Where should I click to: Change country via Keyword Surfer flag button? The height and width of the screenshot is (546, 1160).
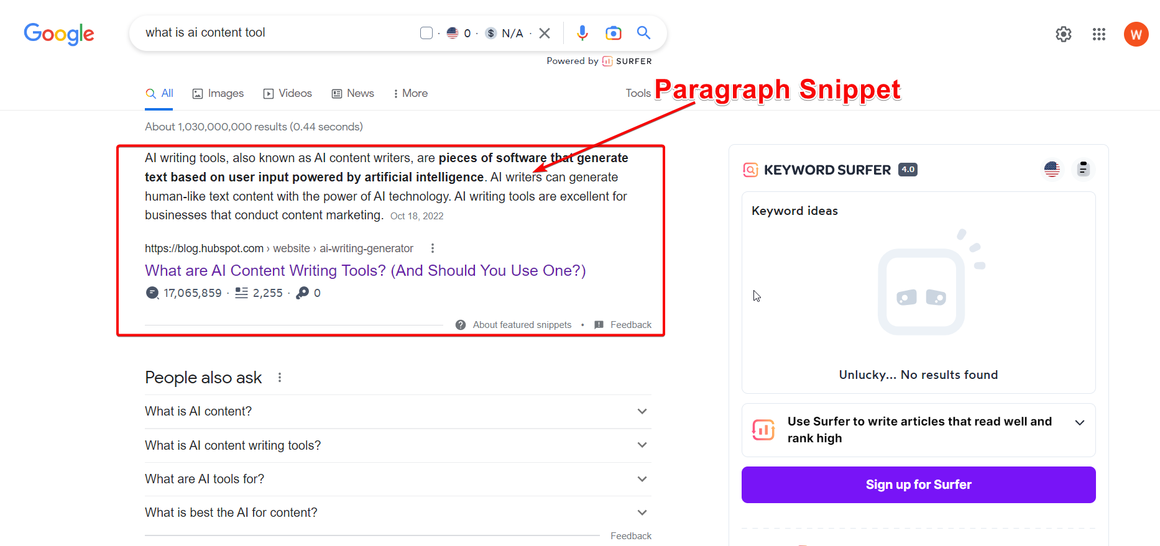click(1052, 169)
